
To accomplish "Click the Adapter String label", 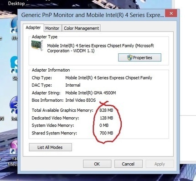I will [x=46, y=93].
